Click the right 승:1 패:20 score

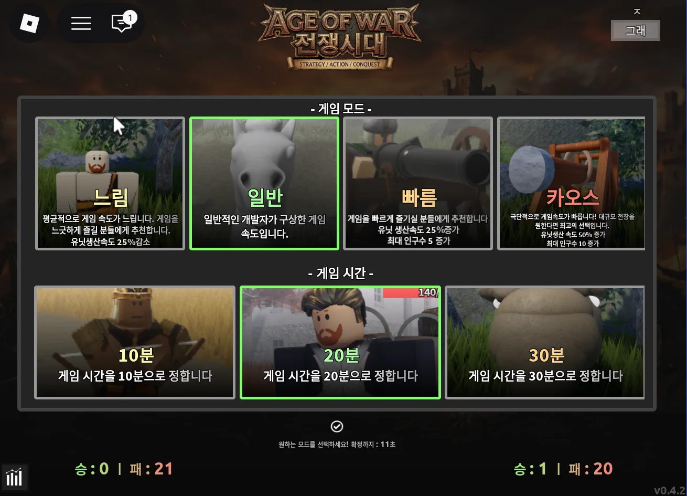click(x=563, y=469)
